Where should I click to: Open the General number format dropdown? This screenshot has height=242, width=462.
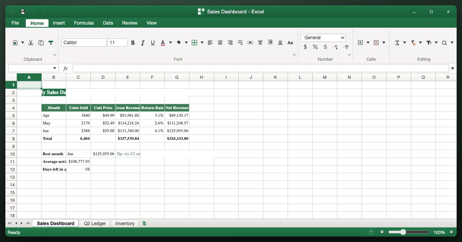(x=323, y=38)
